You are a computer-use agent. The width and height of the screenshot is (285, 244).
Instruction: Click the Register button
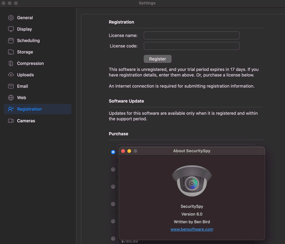[157, 59]
